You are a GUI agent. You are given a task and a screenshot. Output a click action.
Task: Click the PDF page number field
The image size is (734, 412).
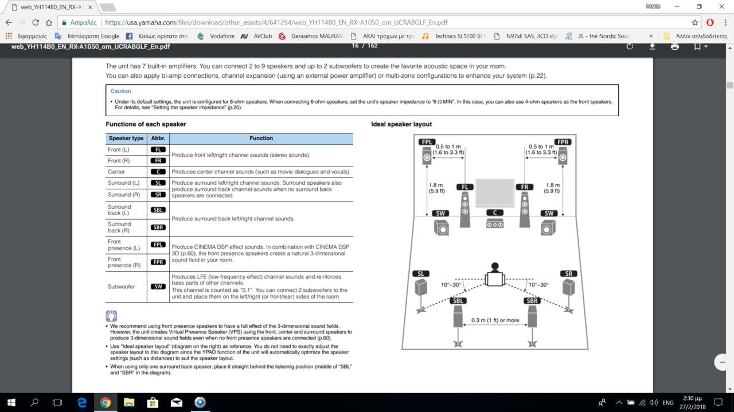pos(355,46)
